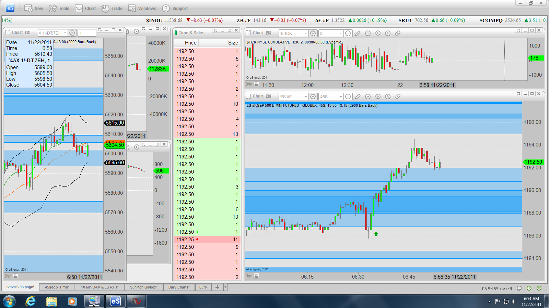Open the Tools menu

coord(59,9)
